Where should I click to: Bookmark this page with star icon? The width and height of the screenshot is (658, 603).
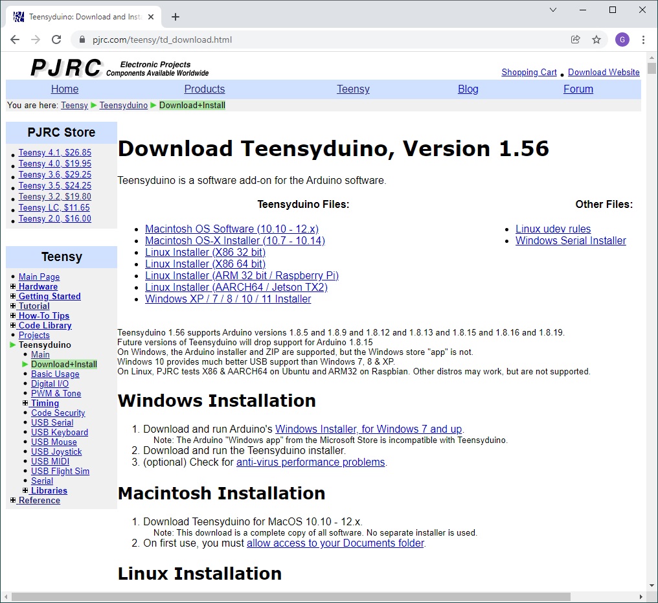pos(596,40)
